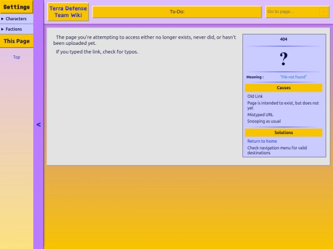This screenshot has width=333, height=249.
Task: Click 'Page is intended to exist' text
Action: (283, 106)
